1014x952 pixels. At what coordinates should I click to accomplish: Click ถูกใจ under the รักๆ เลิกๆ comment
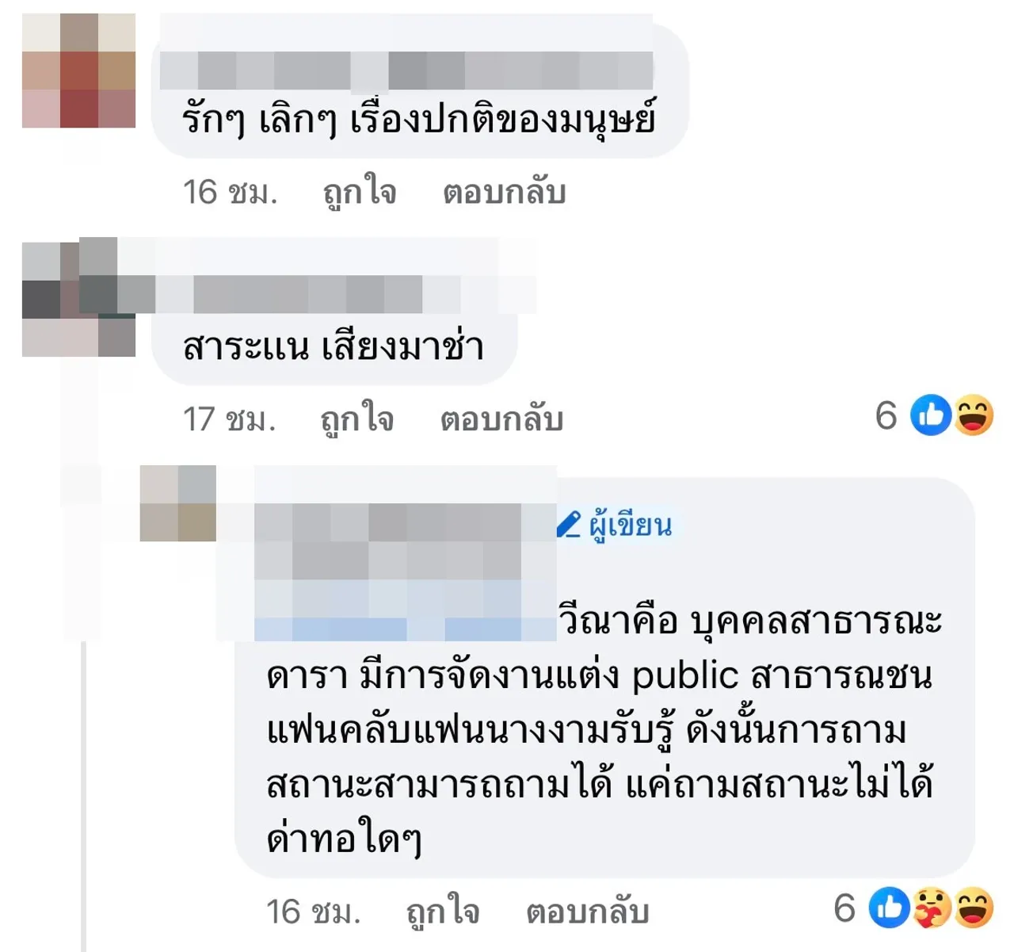point(360,192)
